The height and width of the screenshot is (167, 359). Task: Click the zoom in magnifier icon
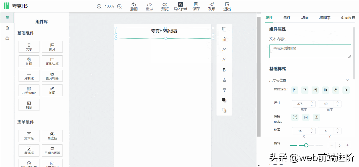[x=119, y=6]
